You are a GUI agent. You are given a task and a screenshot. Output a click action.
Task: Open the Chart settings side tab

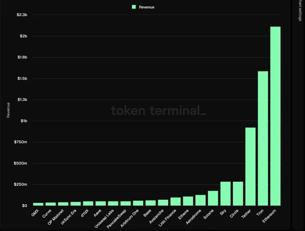pyautogui.click(x=299, y=11)
